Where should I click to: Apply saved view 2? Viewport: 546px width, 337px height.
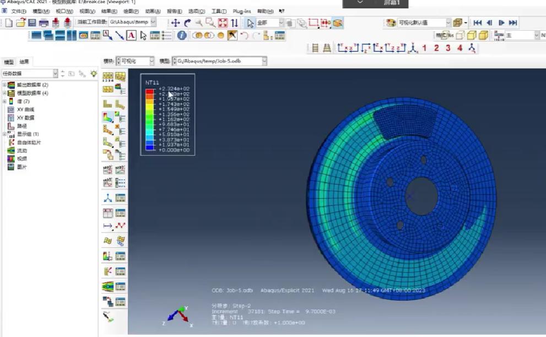tap(436, 48)
